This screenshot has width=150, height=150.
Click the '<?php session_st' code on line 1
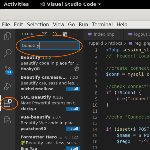[x=128, y=50]
